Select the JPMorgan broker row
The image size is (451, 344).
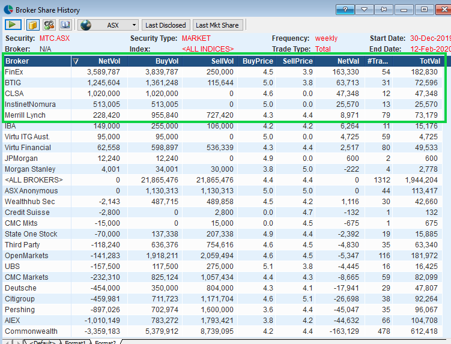[223, 158]
